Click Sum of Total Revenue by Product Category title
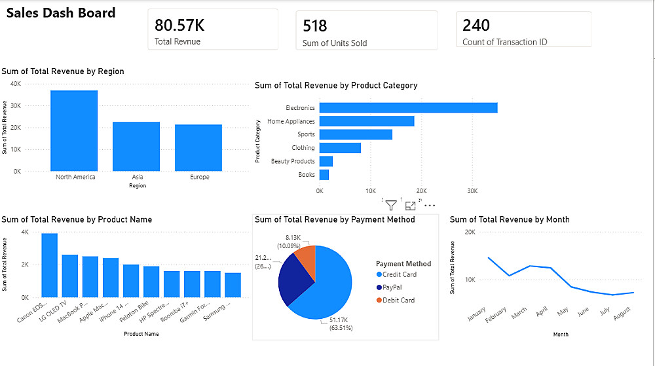 point(336,86)
